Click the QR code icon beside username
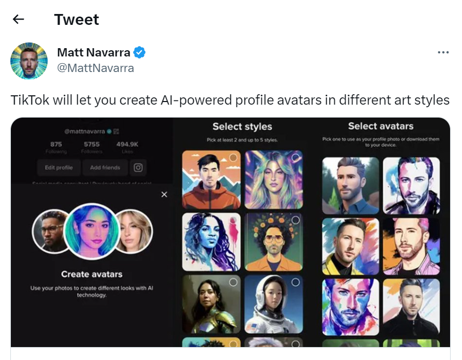The height and width of the screenshot is (360, 462). 117,132
